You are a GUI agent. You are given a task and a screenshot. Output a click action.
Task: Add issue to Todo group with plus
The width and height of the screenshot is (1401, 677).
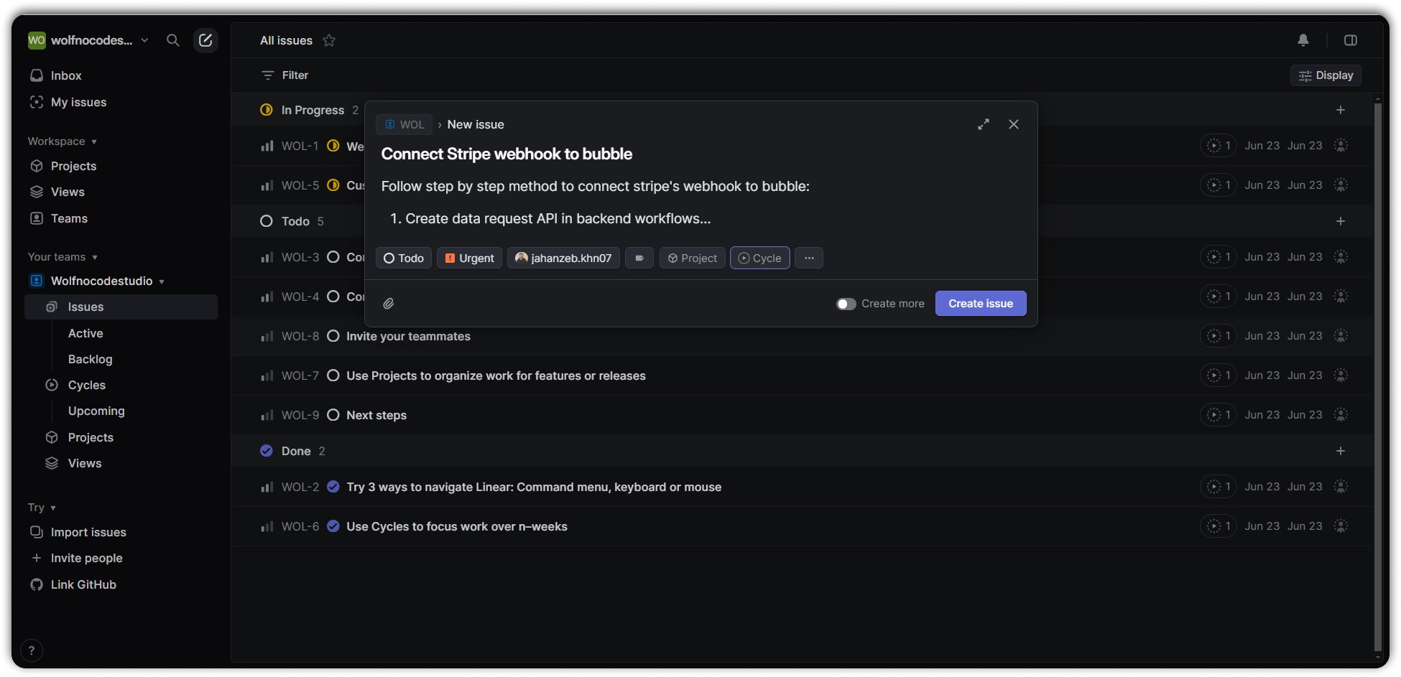tap(1341, 221)
